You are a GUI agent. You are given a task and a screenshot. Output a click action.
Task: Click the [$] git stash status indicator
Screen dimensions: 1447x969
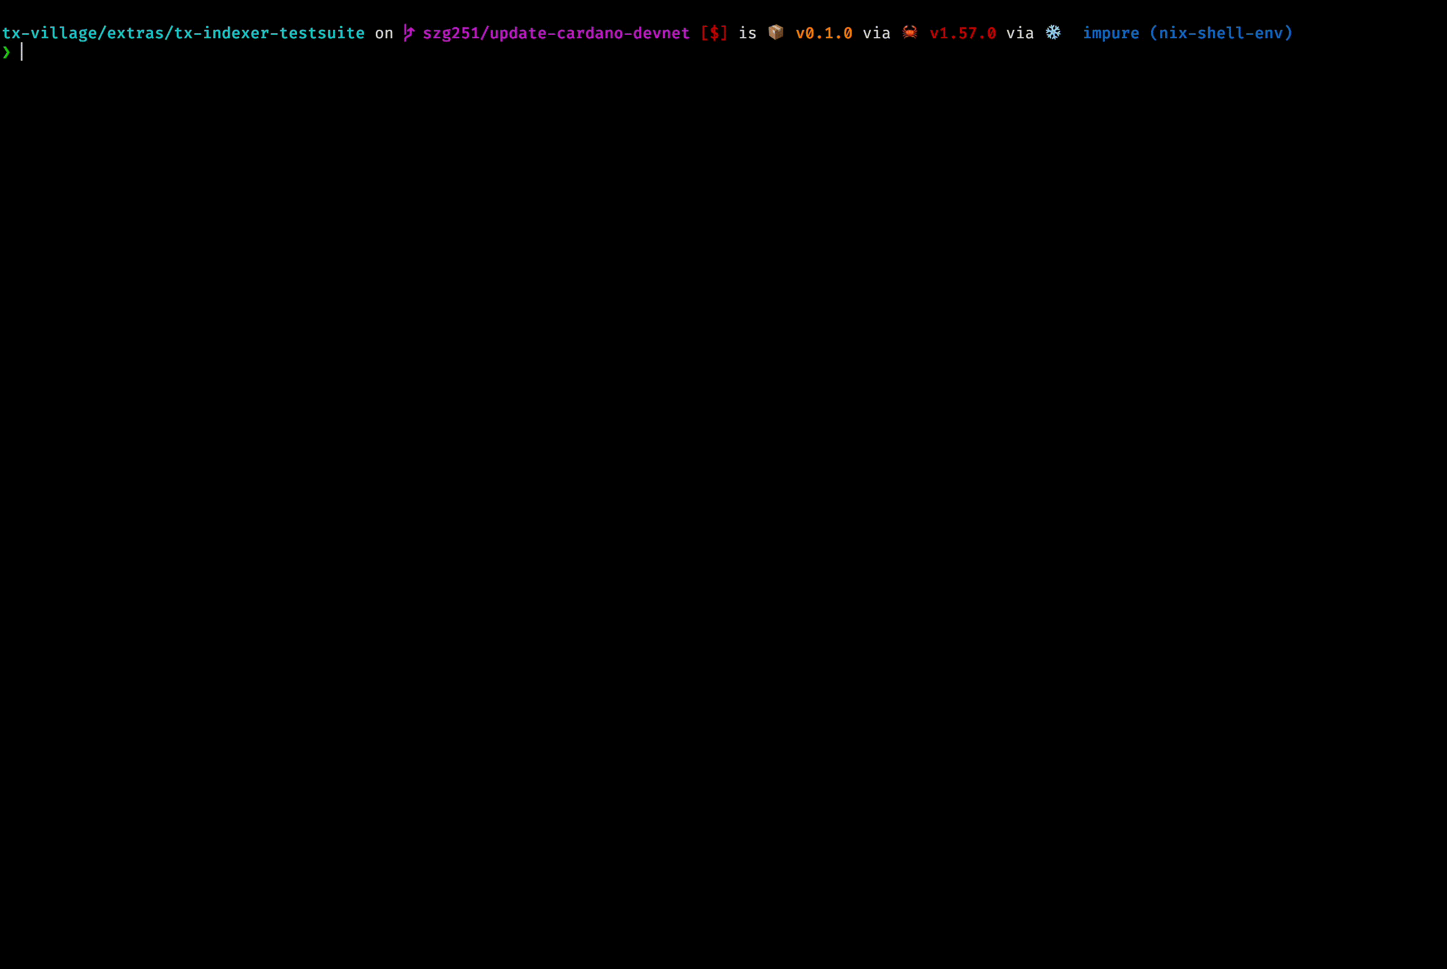pos(714,33)
